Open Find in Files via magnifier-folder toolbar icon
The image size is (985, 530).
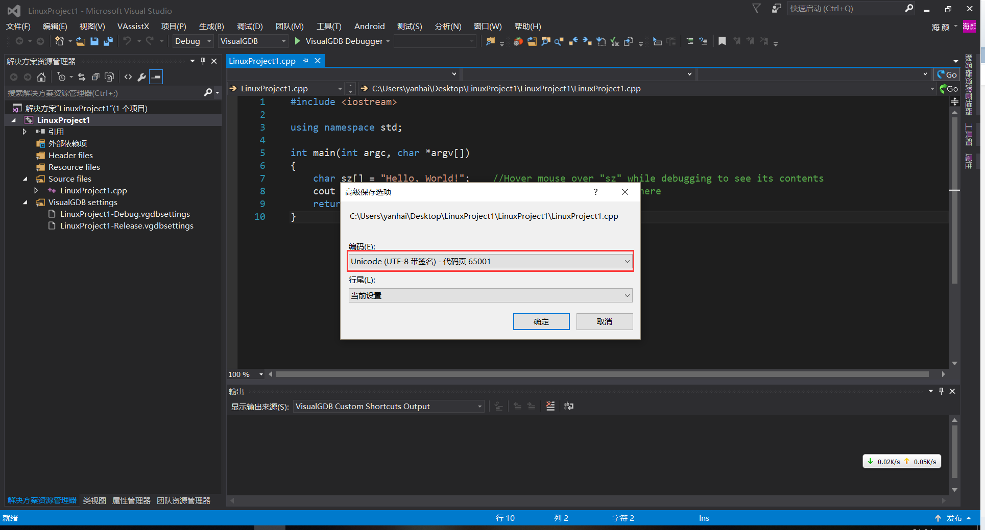tap(491, 41)
